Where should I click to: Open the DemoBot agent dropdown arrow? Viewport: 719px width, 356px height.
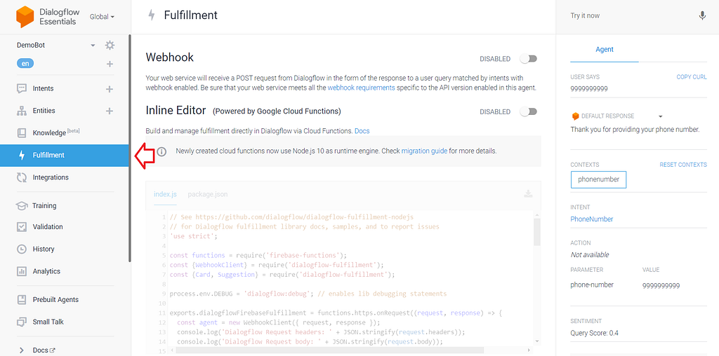[93, 46]
